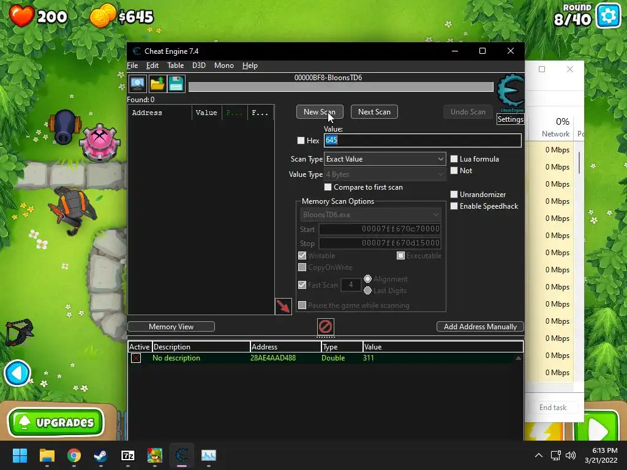Viewport: 627px width, 470px height.
Task: Click the Cheat Engine logo icon
Action: 511,93
